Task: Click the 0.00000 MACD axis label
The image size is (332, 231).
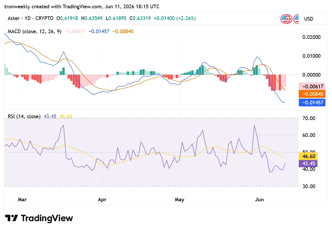Action: click(x=311, y=75)
